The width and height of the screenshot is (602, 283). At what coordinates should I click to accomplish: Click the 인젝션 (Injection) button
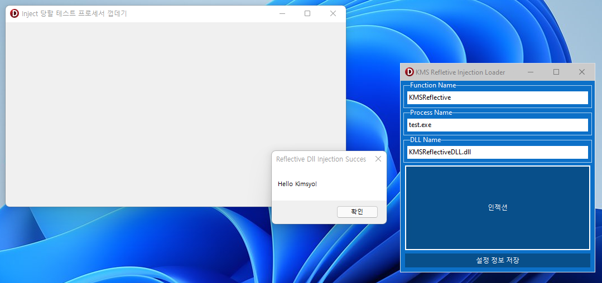[498, 207]
